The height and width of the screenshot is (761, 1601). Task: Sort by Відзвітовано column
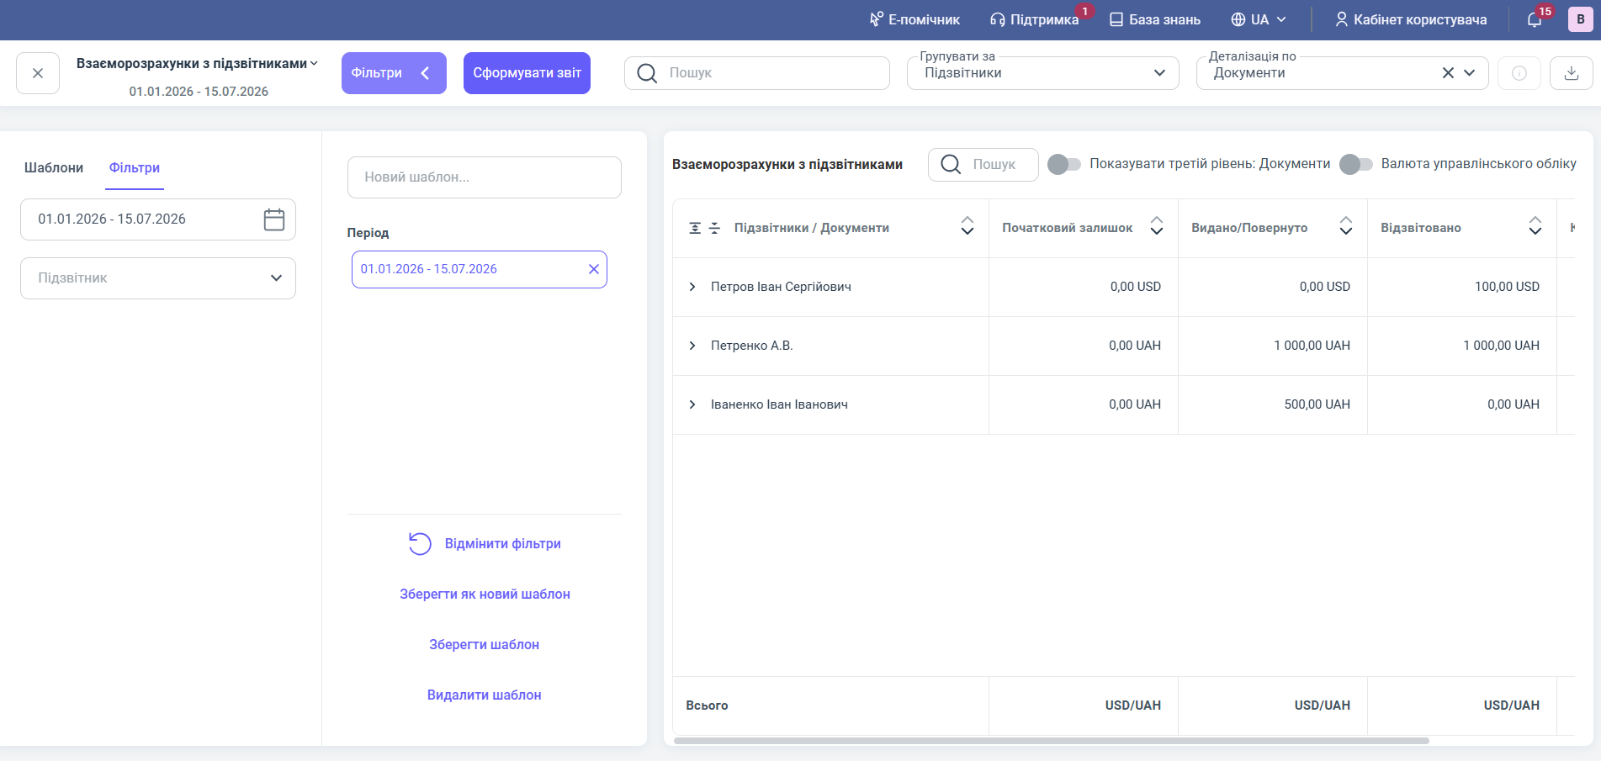[1535, 225]
